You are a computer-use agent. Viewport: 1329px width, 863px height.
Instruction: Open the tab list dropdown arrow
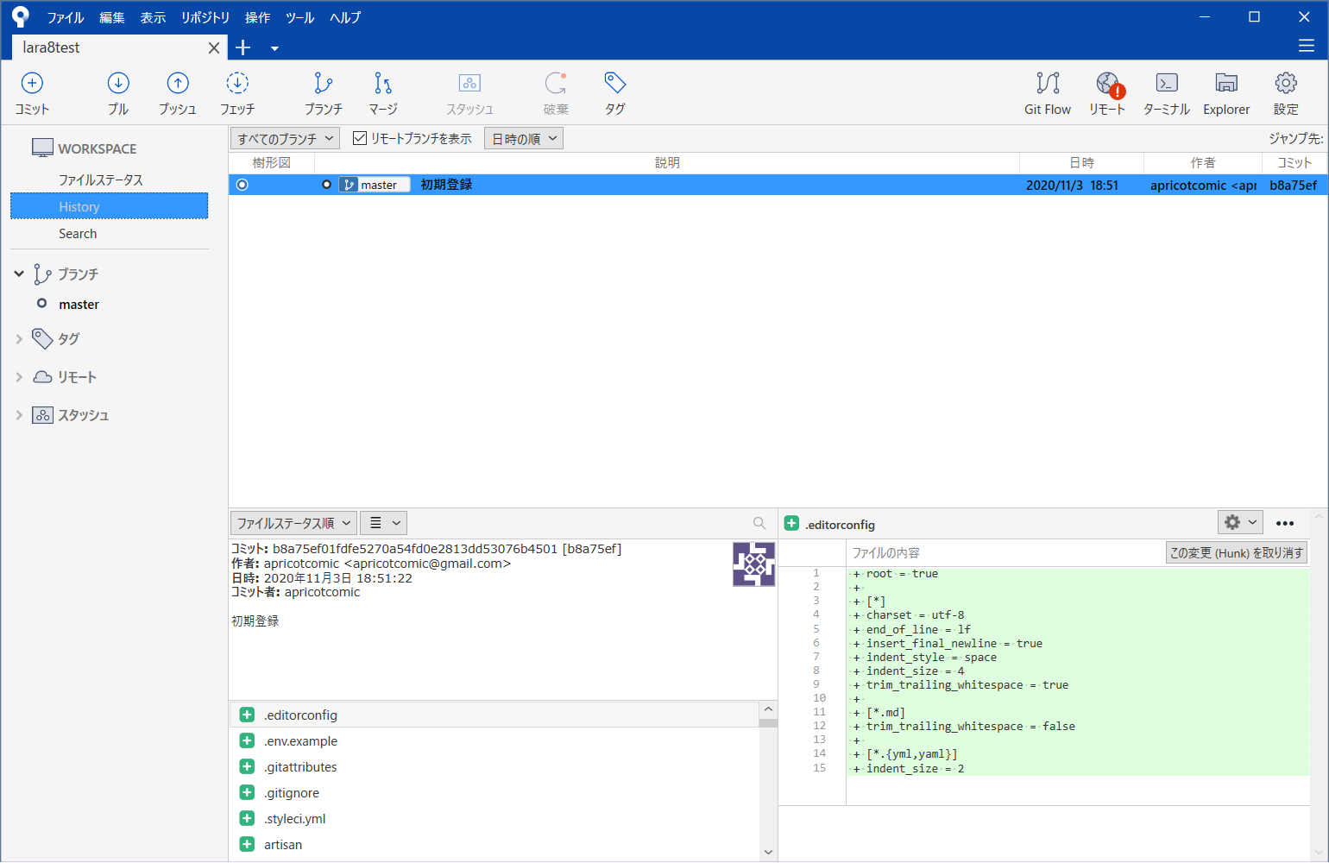pyautogui.click(x=274, y=48)
